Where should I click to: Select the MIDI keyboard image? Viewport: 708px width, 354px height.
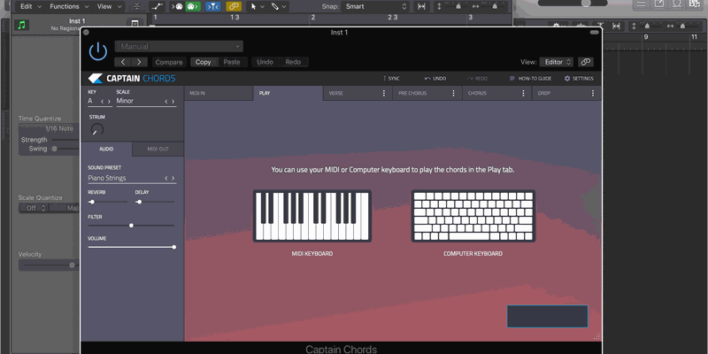pyautogui.click(x=312, y=217)
